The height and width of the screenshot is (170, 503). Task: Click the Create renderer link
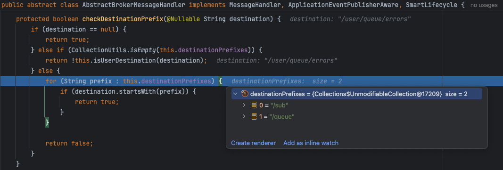pyautogui.click(x=254, y=143)
